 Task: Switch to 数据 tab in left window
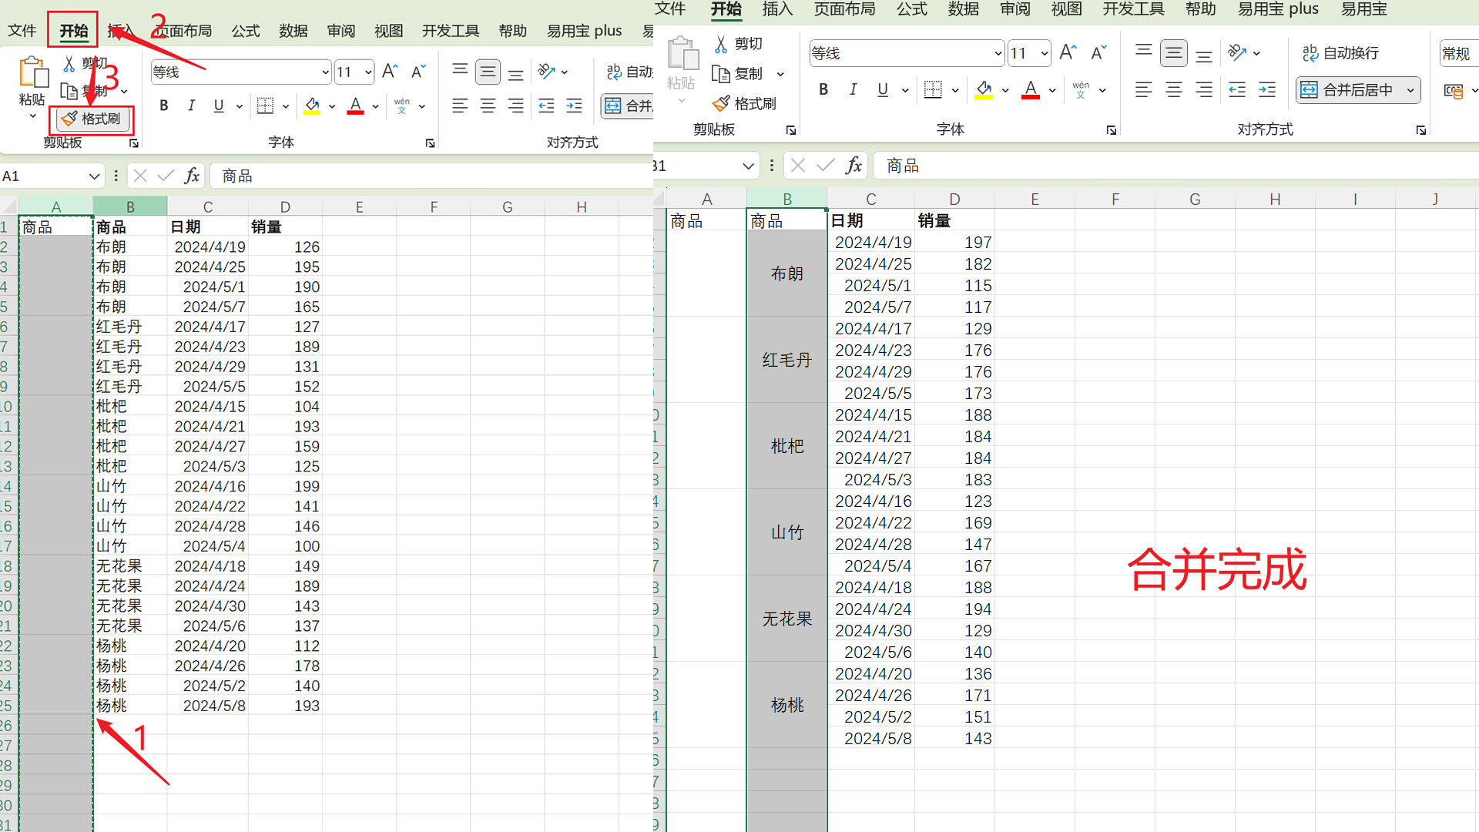[293, 31]
